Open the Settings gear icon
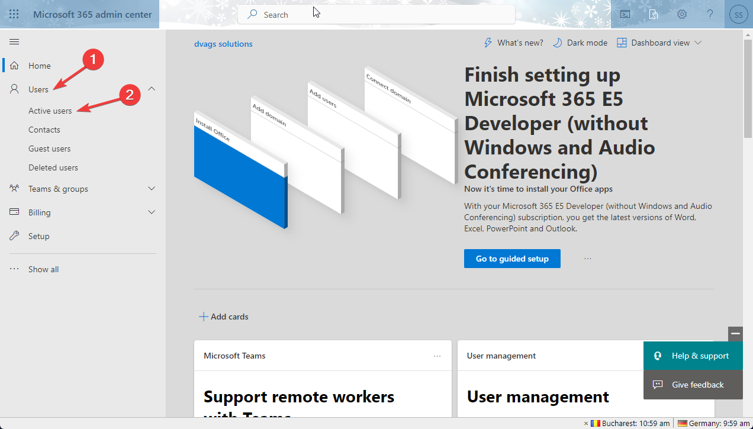 (682, 14)
